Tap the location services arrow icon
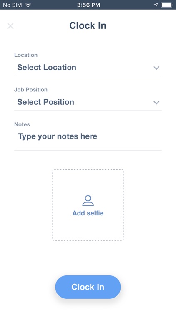Image resolution: width=176 pixels, height=313 pixels. tap(156, 5)
